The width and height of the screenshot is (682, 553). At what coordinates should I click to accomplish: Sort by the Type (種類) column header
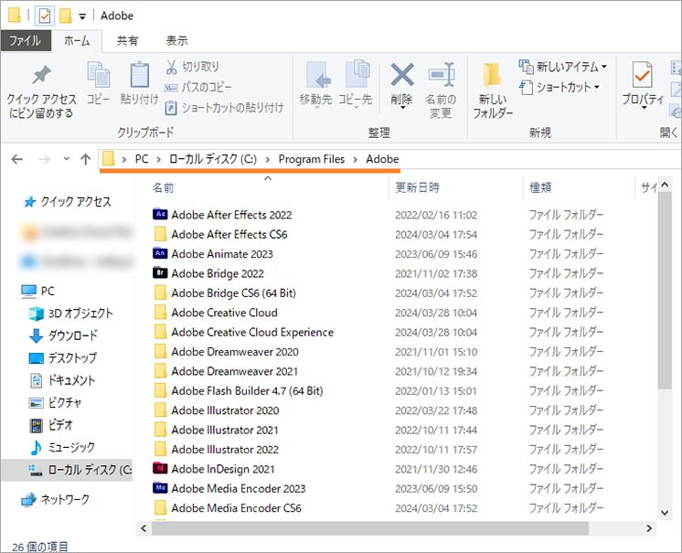pyautogui.click(x=540, y=187)
